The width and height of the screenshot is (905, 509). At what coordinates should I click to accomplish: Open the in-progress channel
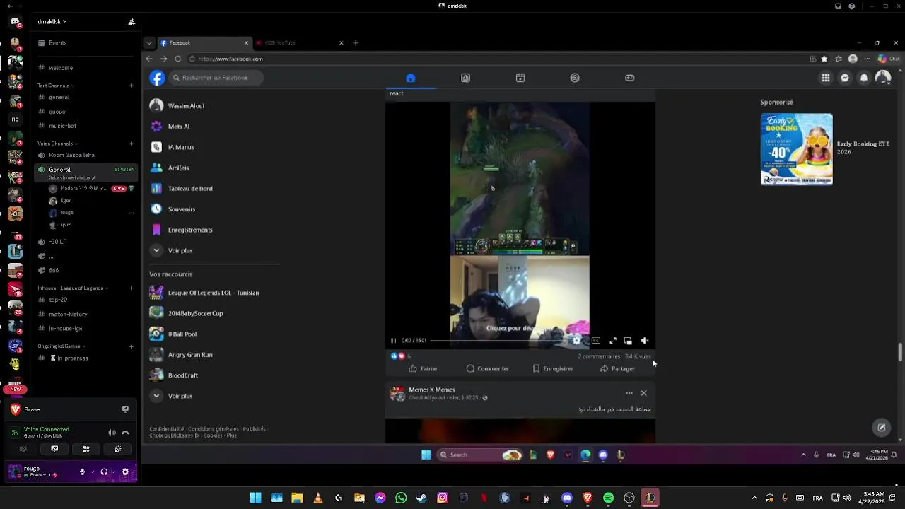tap(69, 358)
